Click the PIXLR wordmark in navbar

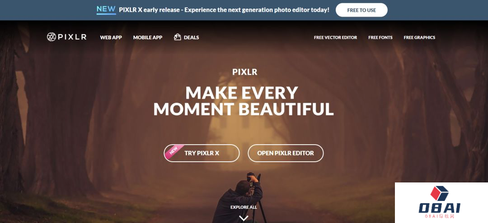(72, 37)
